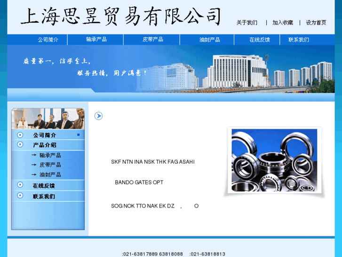Screen dimensions: 342x257
Task: Select 公司简介 in the left sidebar
Action: pos(45,135)
